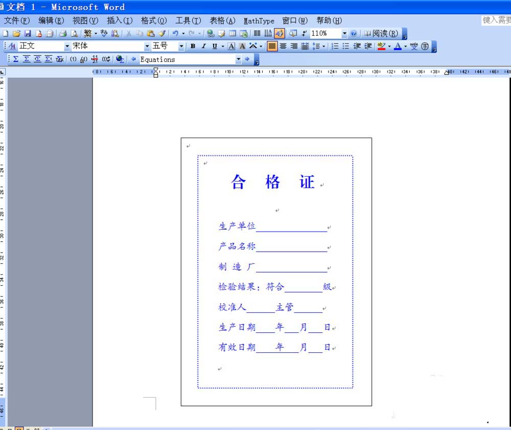Insert equation number (1)

click(x=73, y=59)
